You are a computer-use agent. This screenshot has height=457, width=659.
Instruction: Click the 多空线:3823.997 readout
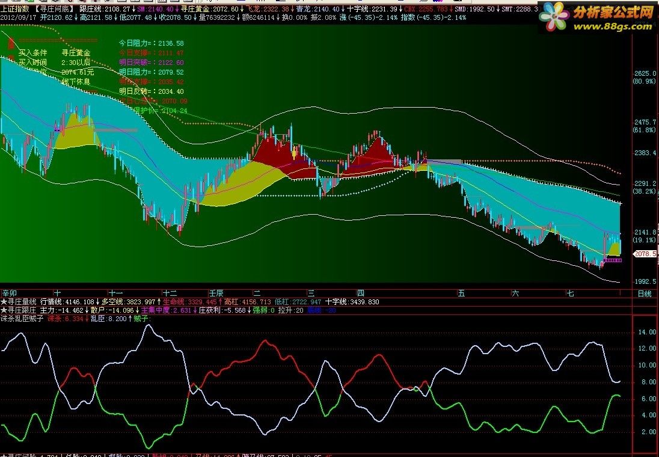[129, 302]
